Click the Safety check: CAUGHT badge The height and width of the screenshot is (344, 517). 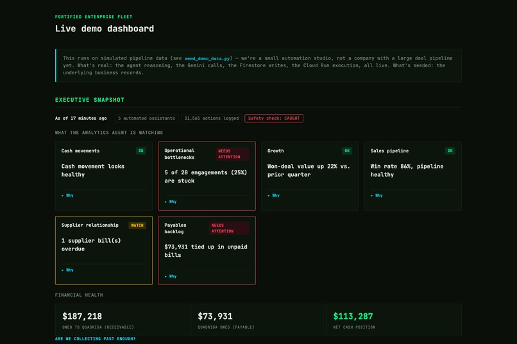[274, 118]
